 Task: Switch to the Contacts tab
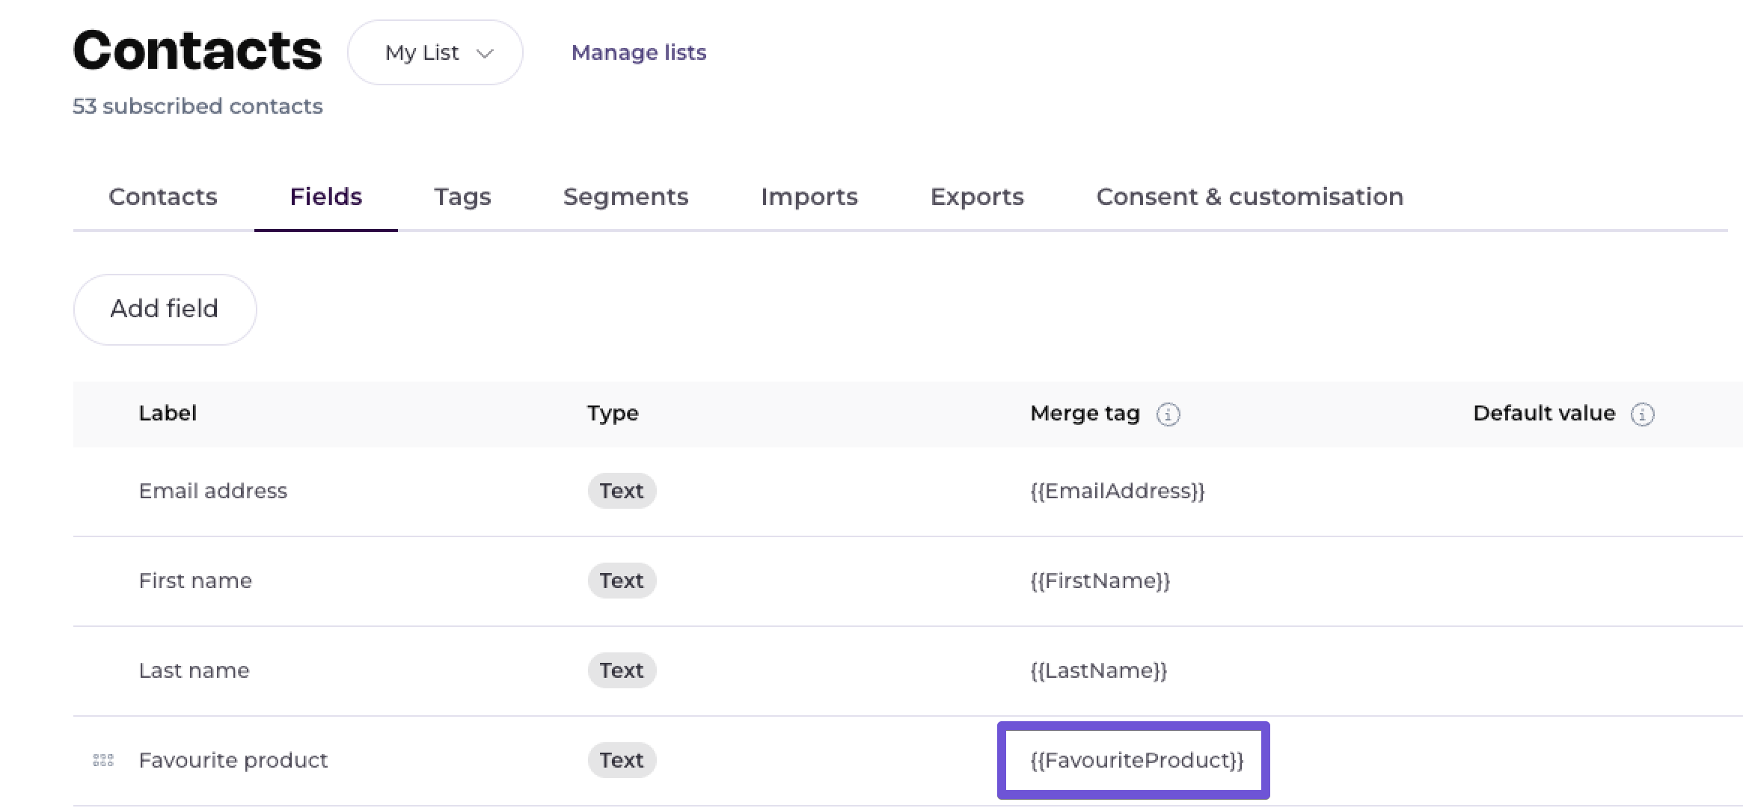(163, 197)
